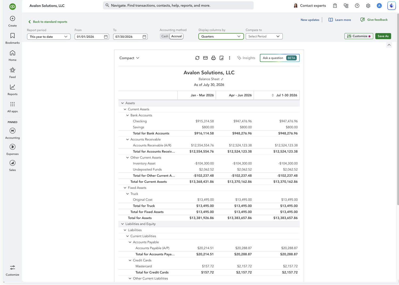
Task: Open Bookmarks in the sidebar
Action: (13, 39)
